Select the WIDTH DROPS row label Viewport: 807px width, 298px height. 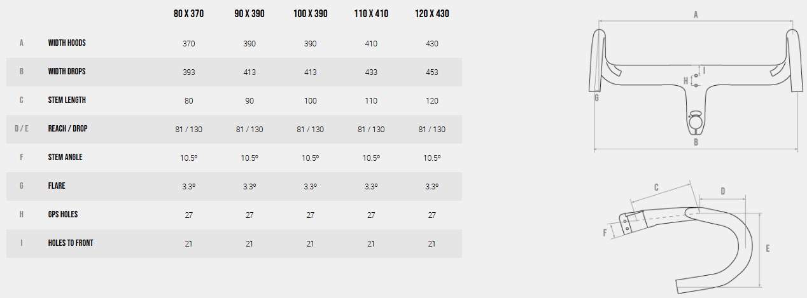click(67, 72)
